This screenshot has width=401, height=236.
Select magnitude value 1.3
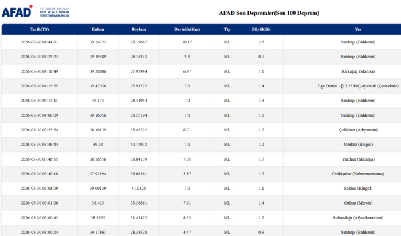click(261, 101)
